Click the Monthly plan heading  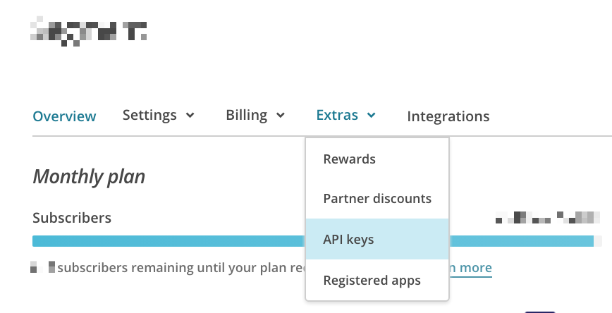tap(89, 176)
